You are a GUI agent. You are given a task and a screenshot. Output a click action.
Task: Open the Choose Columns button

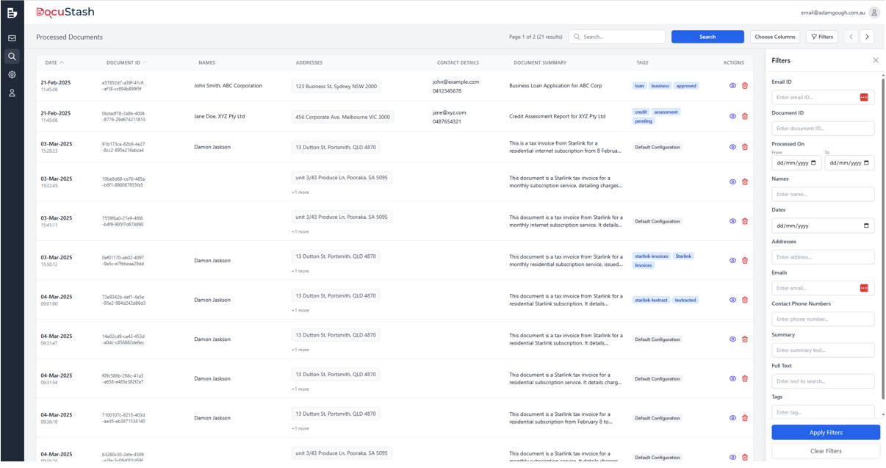(775, 37)
